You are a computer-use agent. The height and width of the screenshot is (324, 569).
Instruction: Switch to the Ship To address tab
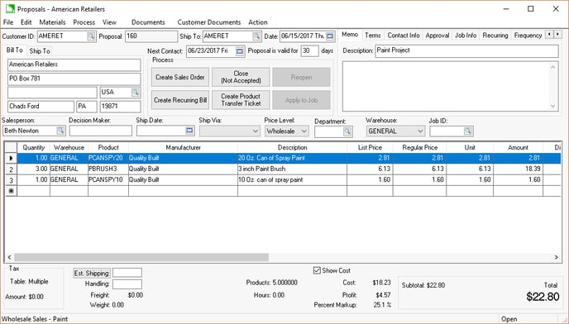(40, 50)
